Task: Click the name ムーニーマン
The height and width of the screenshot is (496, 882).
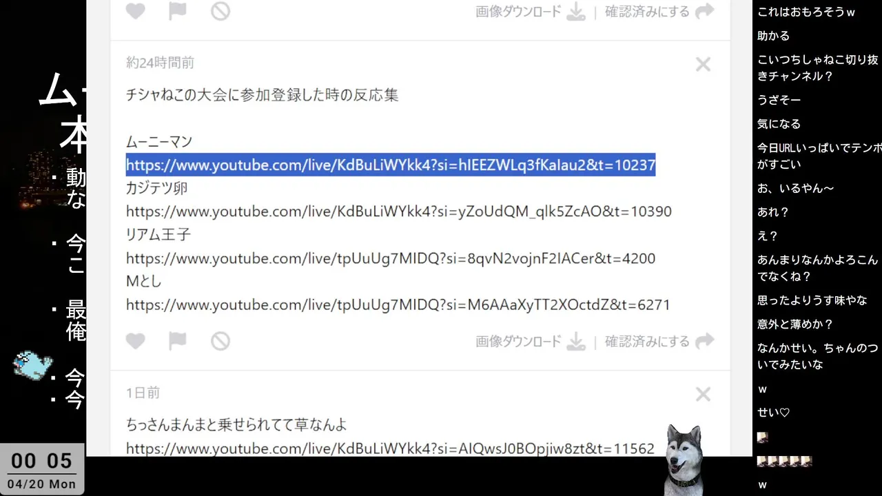Action: click(158, 142)
